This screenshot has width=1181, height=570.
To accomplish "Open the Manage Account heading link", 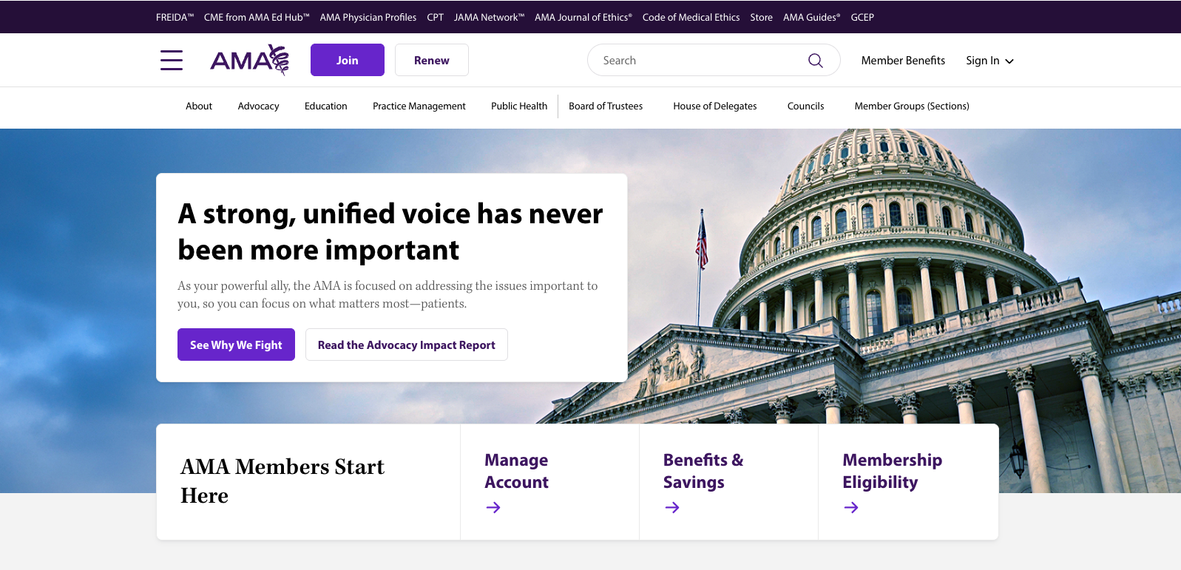I will pyautogui.click(x=517, y=471).
